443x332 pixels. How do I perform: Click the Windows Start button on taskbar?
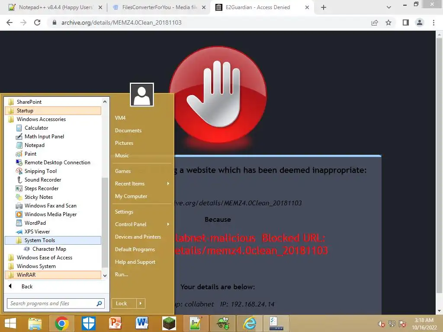pos(10,323)
